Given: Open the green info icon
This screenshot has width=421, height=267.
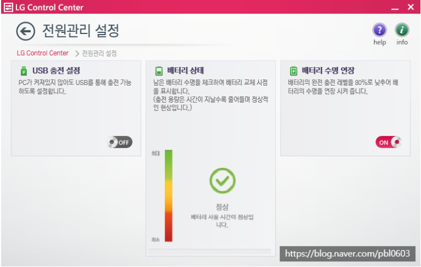Looking at the screenshot, I should 402,30.
